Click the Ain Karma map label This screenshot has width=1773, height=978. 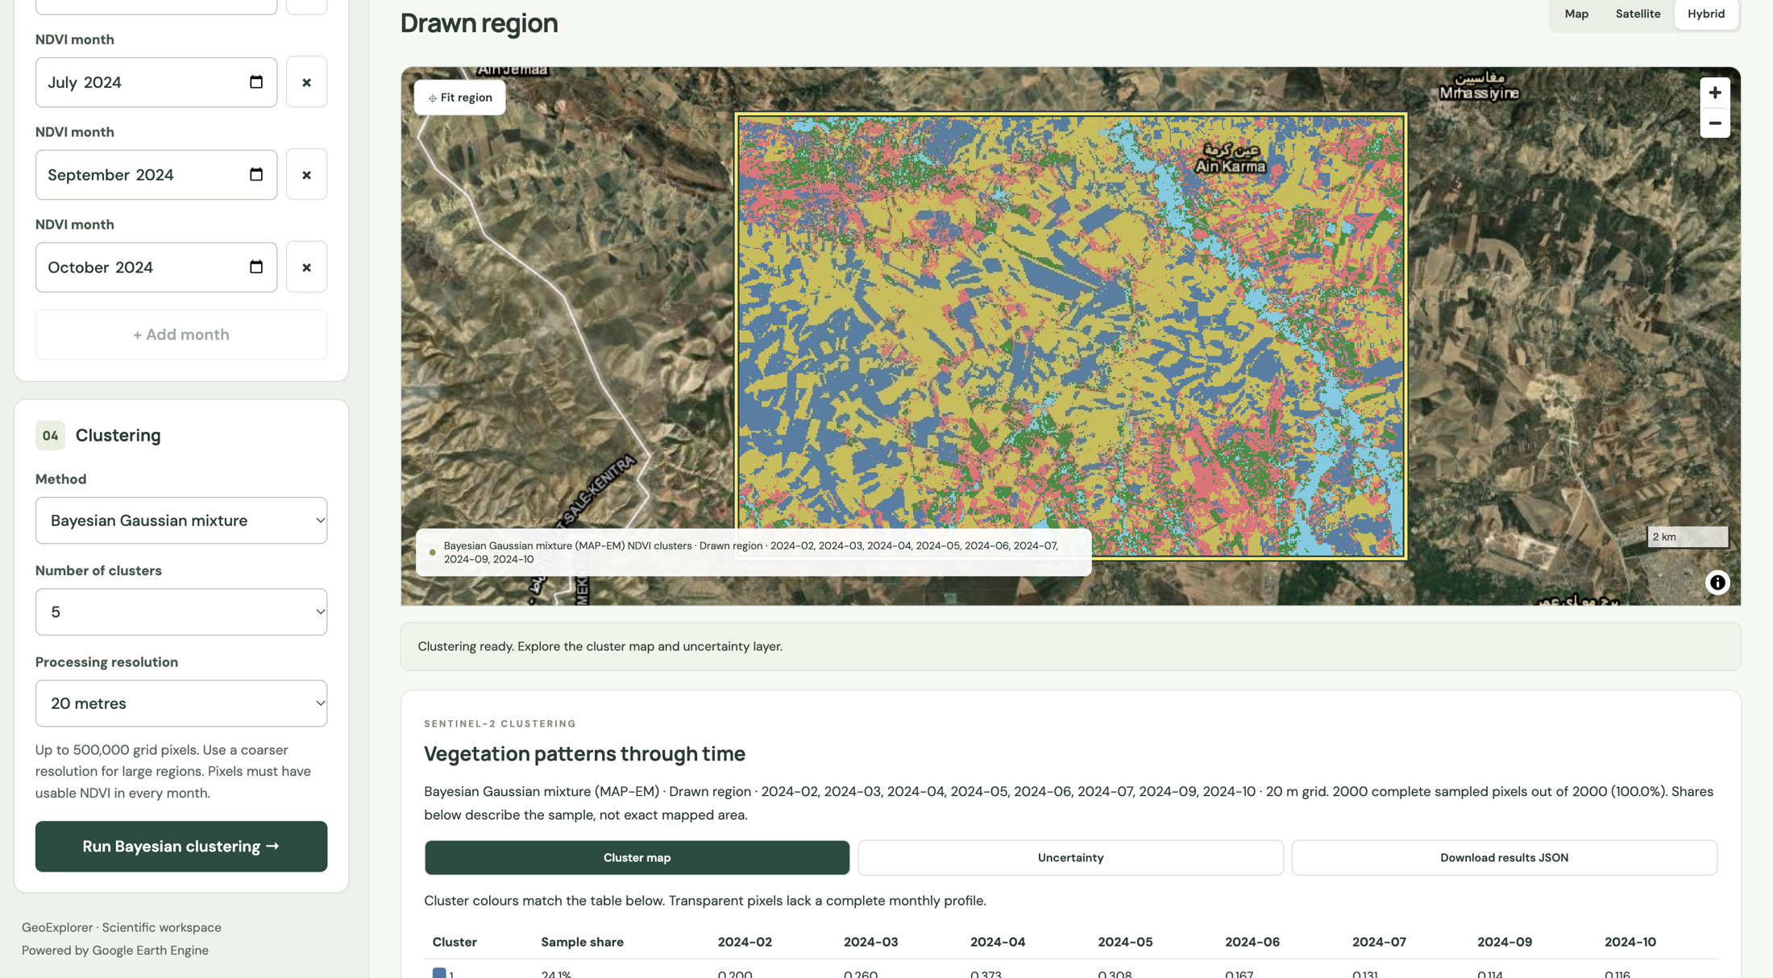pyautogui.click(x=1231, y=159)
